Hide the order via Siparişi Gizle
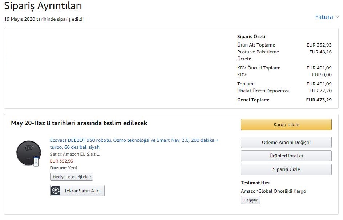This screenshot has height=220, width=343. 286,169
